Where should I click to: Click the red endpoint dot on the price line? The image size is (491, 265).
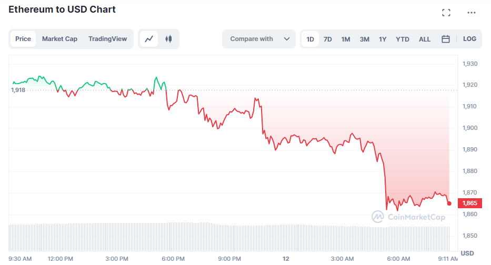449,203
